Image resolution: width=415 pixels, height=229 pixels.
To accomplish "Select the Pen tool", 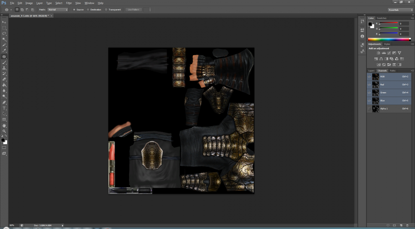I will point(4,102).
